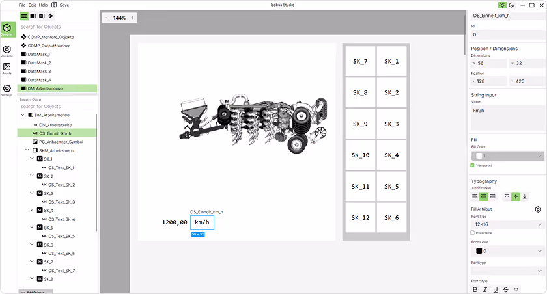Toggle the Transparent fill checkbox
This screenshot has height=294, width=547.
(472, 165)
